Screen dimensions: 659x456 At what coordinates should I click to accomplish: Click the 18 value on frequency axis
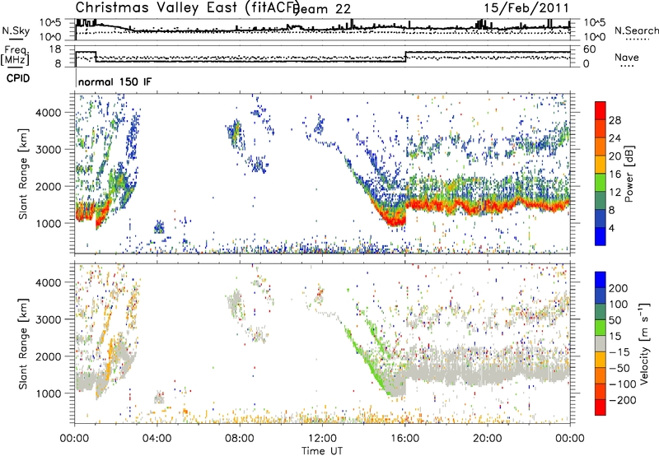(x=55, y=49)
